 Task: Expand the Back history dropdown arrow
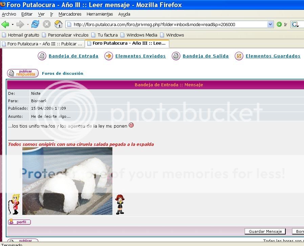[13, 24]
